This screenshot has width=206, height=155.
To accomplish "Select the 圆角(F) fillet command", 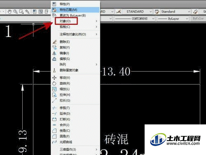I will [x=75, y=136].
